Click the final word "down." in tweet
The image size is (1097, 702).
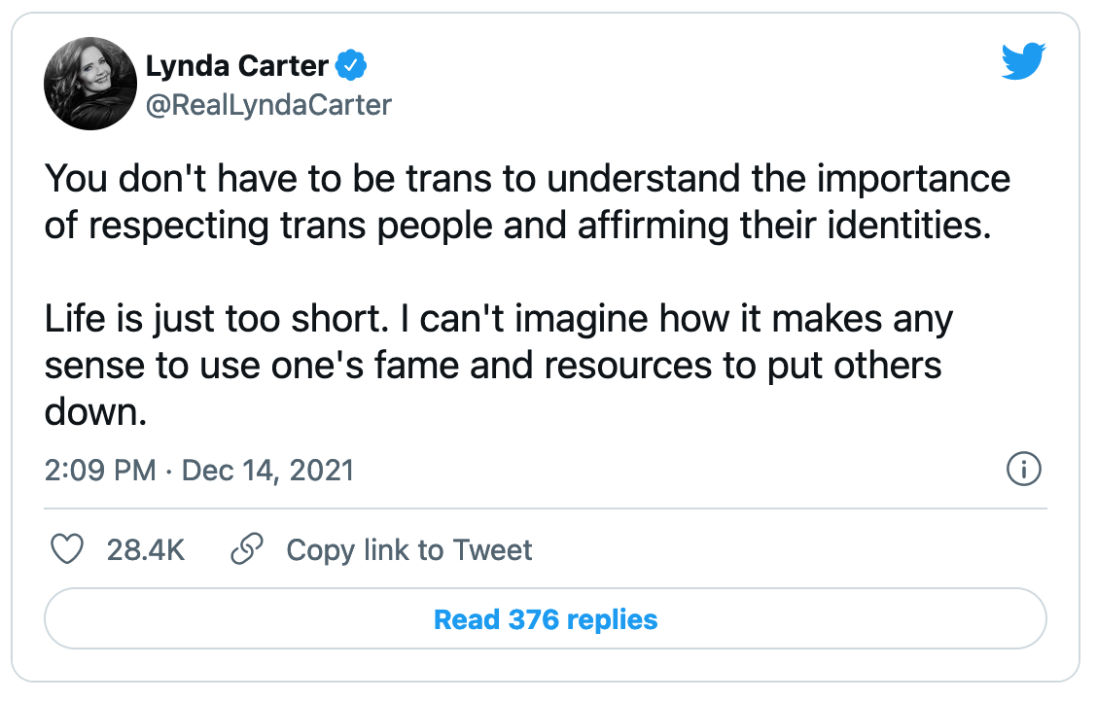tap(95, 411)
